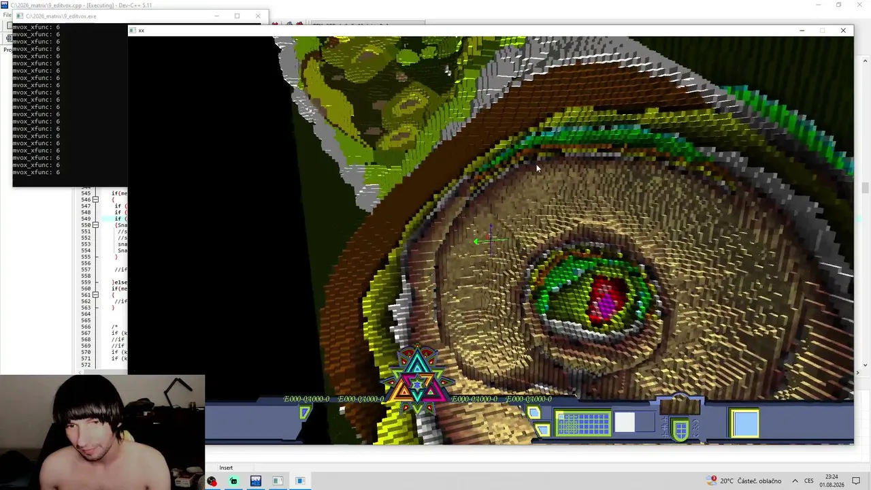871x490 pixels.
Task: Collapse the code fold at line 546
Action: pos(95,199)
